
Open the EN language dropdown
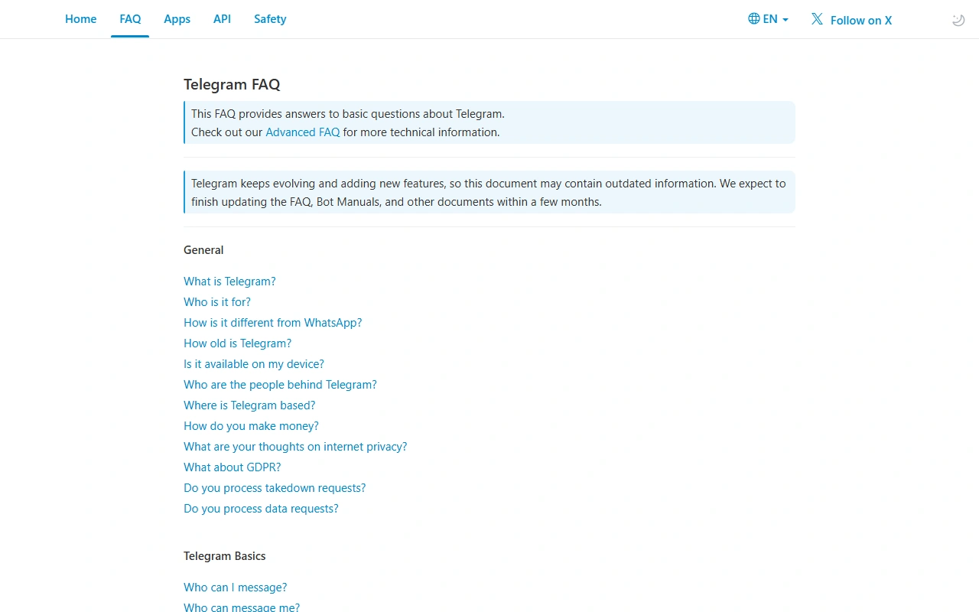tap(769, 19)
